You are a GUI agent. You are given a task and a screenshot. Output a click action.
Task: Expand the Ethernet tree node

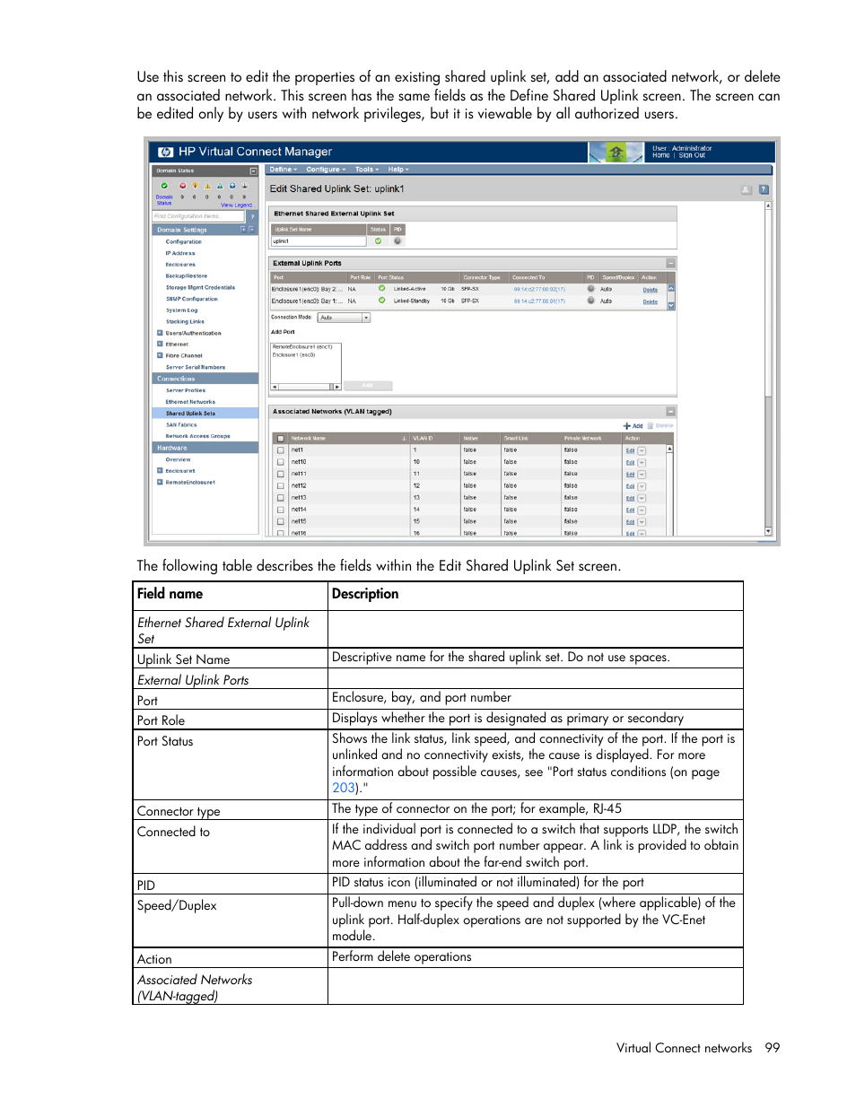point(160,345)
